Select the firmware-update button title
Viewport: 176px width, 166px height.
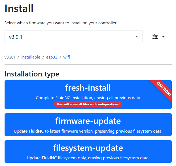point(88,121)
